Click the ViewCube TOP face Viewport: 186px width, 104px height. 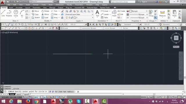click(176, 38)
